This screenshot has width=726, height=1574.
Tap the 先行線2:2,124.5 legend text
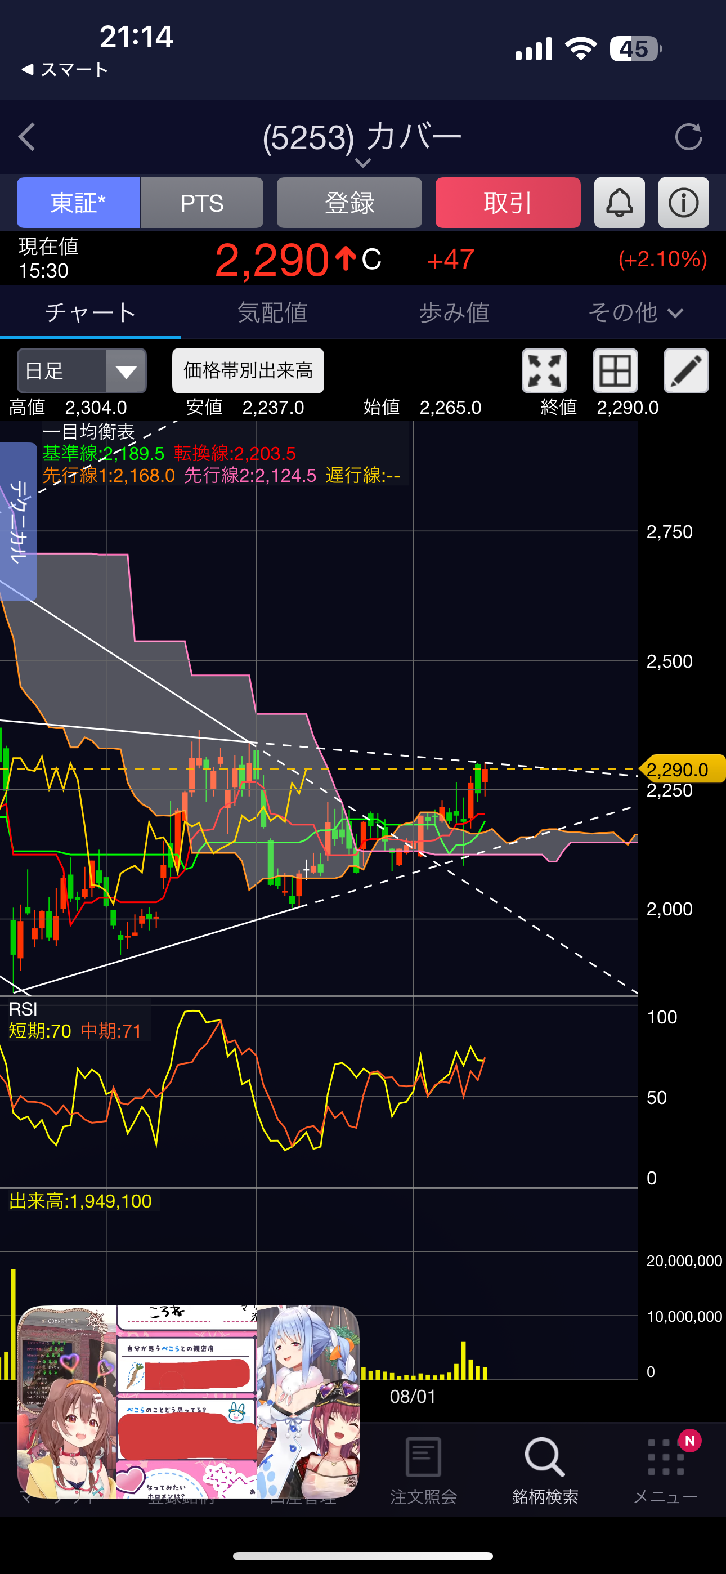(x=250, y=475)
